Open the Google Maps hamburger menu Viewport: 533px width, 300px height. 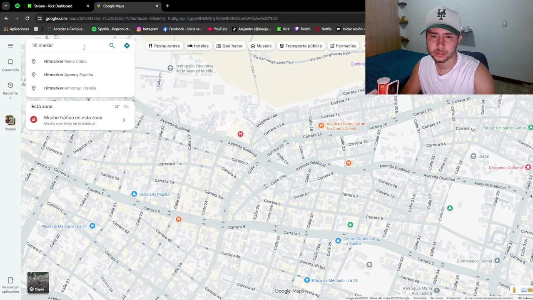(10, 45)
